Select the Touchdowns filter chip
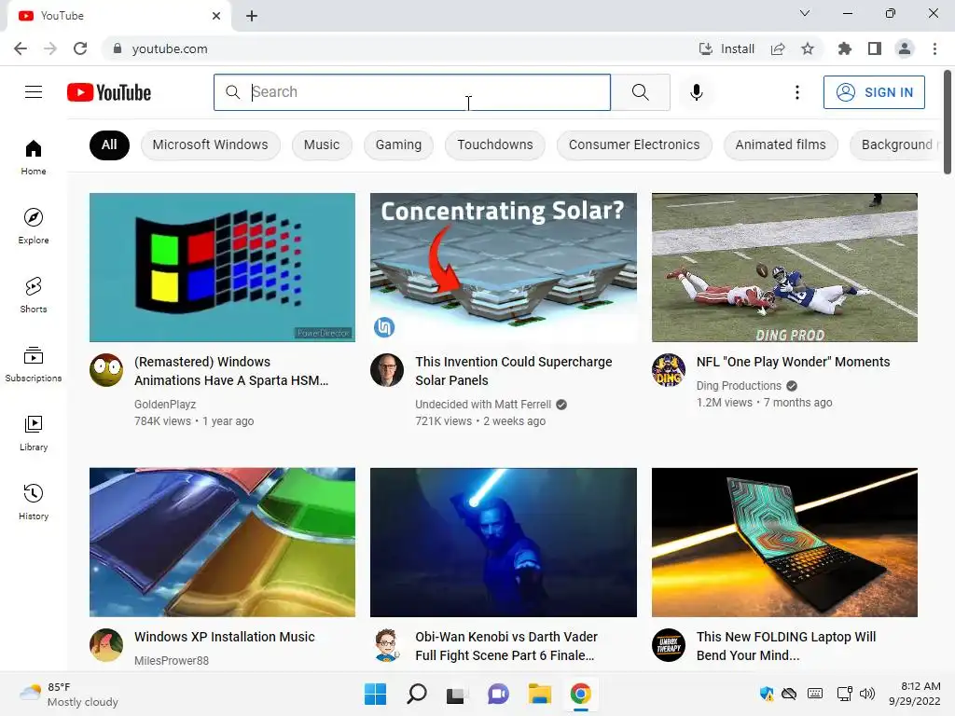Image resolution: width=955 pixels, height=716 pixels. pyautogui.click(x=494, y=145)
